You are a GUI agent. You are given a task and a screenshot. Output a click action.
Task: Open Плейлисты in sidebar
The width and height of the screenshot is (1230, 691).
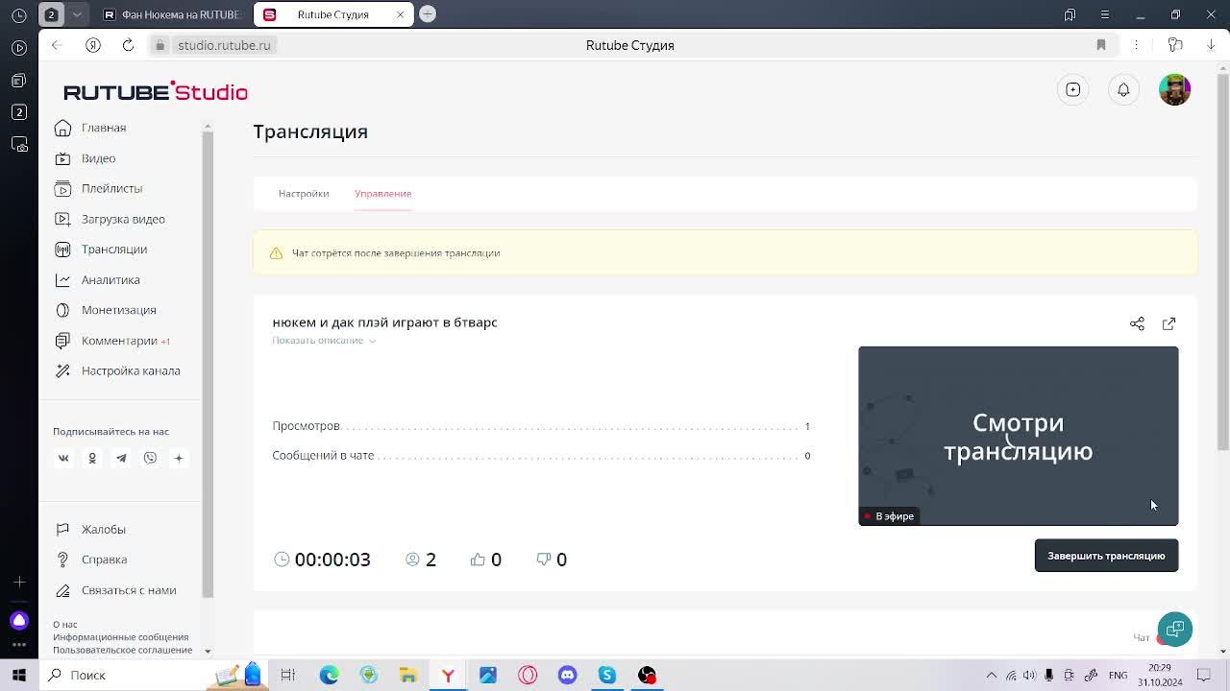point(111,188)
